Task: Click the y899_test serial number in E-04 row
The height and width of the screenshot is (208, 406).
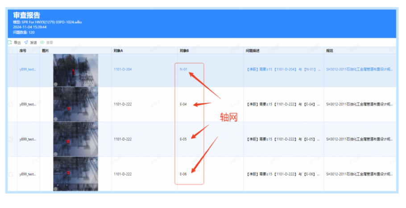Action: pos(28,104)
